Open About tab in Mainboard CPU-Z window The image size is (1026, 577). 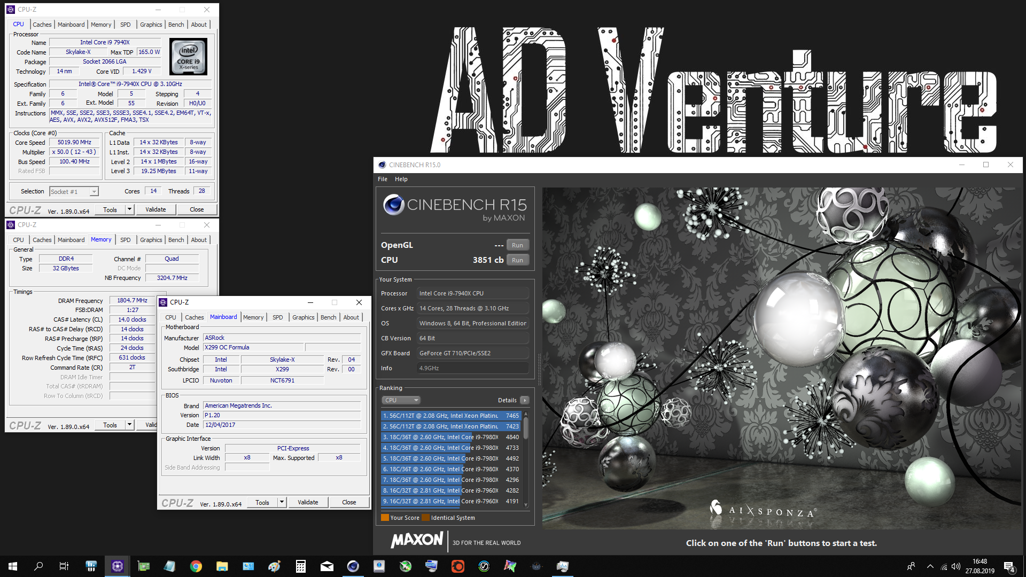(x=351, y=317)
